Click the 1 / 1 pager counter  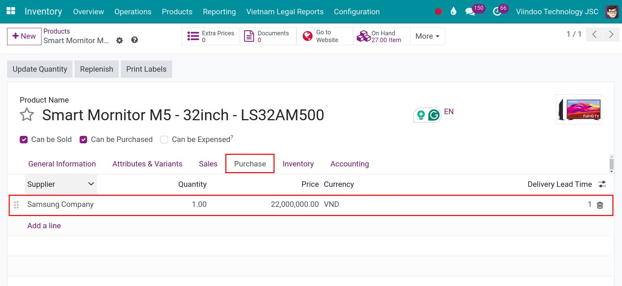[574, 34]
